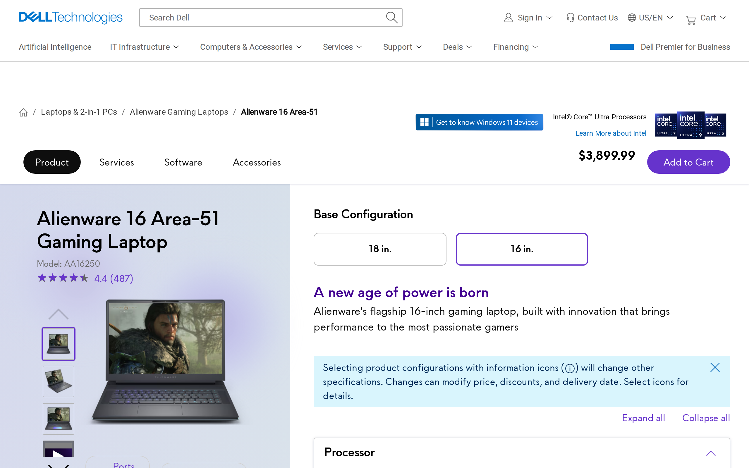Click the US/EN globe icon
Screen dimensions: 749x468
(632, 18)
